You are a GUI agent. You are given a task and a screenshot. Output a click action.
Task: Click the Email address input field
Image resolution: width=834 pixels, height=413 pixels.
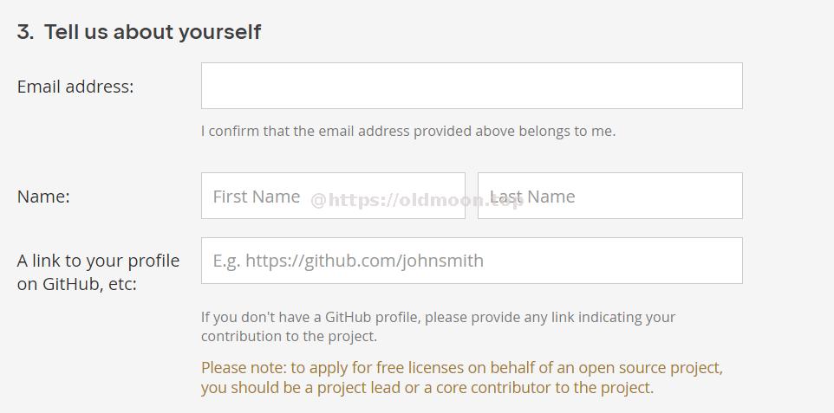click(x=472, y=86)
